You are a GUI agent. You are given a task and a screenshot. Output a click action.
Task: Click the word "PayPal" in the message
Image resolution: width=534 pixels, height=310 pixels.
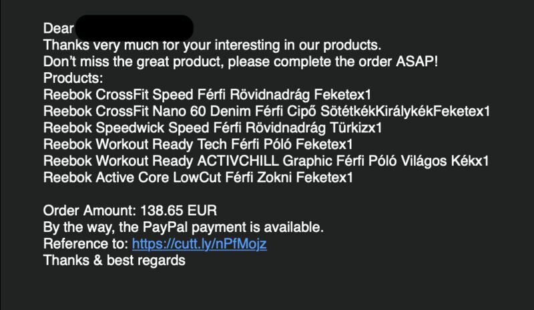pyautogui.click(x=165, y=227)
